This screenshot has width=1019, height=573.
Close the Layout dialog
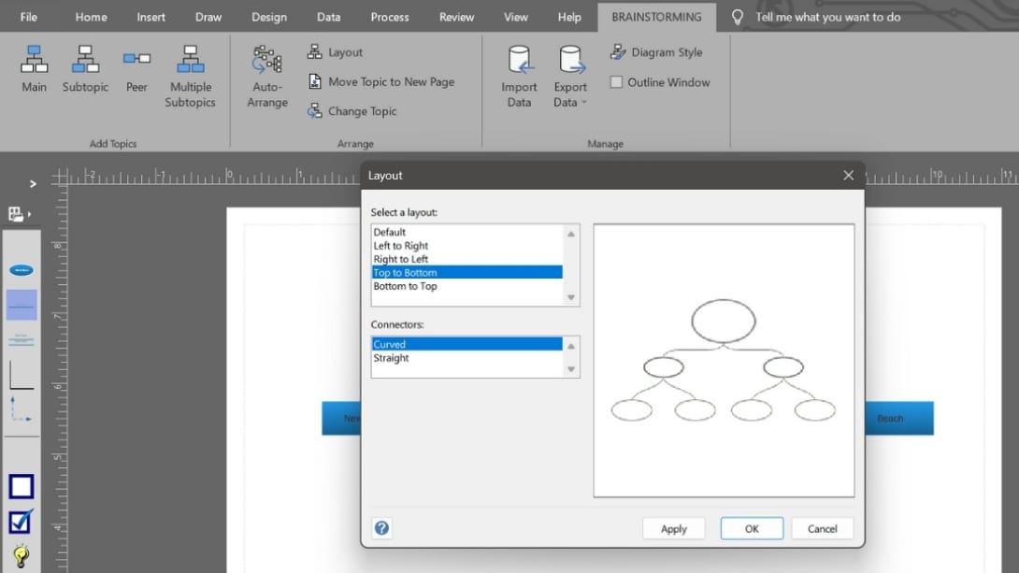(x=848, y=176)
